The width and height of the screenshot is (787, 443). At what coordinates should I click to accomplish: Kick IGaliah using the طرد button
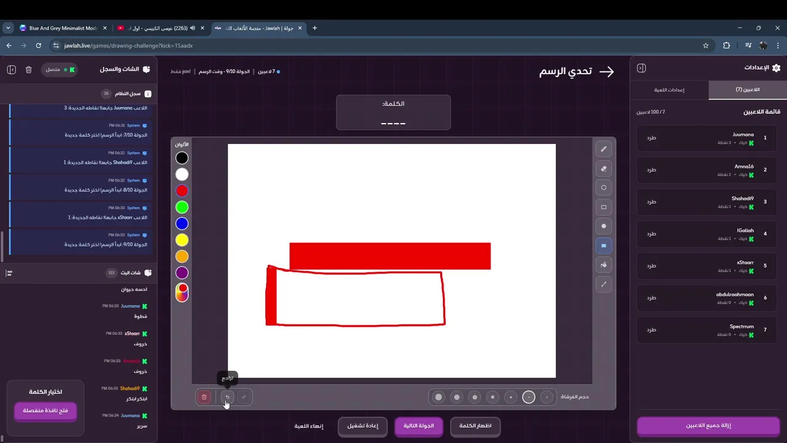[x=651, y=234]
